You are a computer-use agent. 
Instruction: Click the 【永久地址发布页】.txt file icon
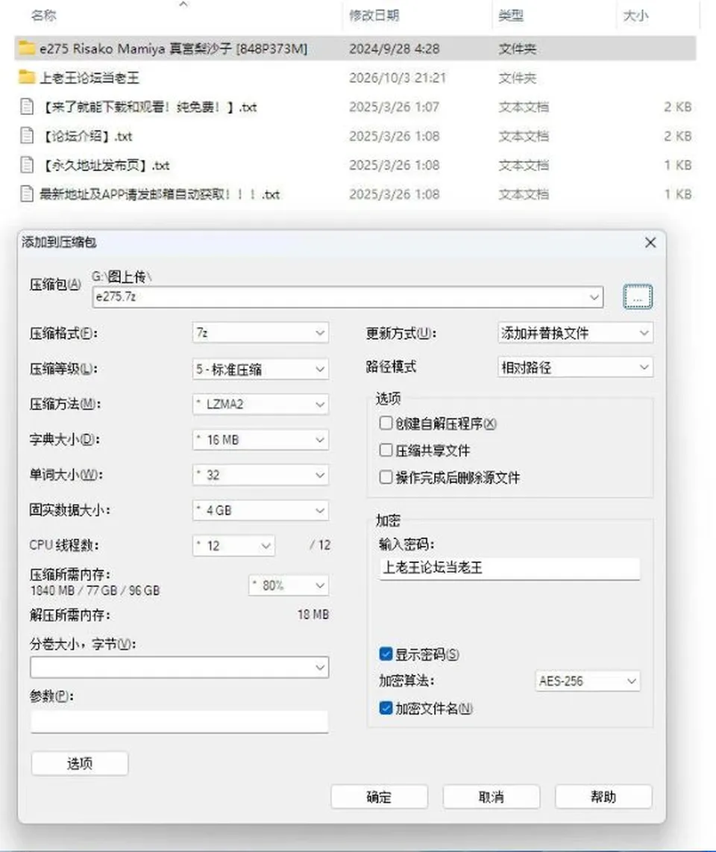point(27,164)
